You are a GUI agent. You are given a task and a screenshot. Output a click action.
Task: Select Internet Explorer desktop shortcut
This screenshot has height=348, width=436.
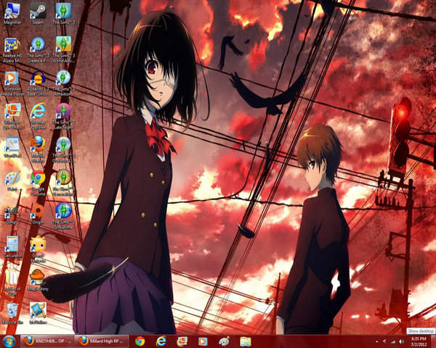coord(38,117)
